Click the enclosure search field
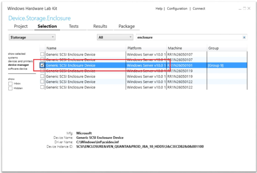This screenshot has height=173, width=257. pos(192,37)
